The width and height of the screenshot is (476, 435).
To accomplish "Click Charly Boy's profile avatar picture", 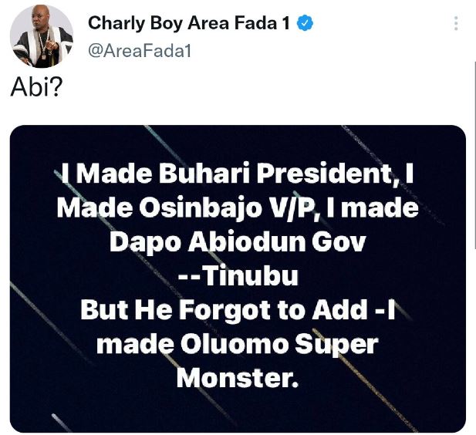I will tap(41, 36).
